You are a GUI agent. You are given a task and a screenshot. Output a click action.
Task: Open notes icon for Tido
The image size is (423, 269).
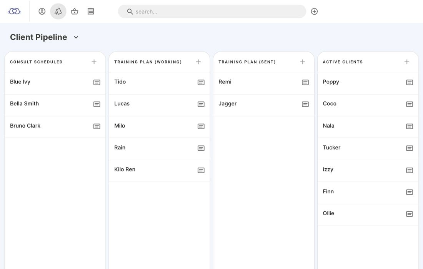[201, 82]
